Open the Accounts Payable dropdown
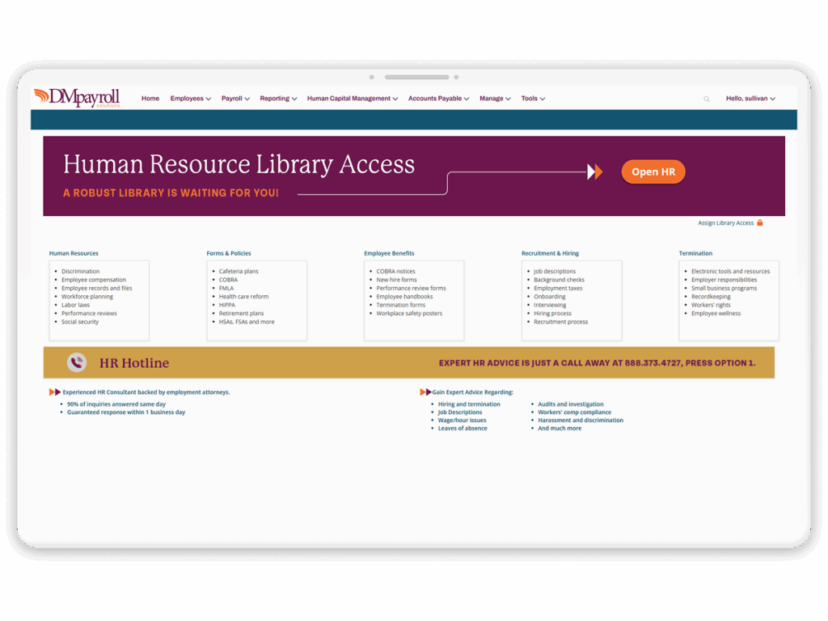Image resolution: width=828 pixels, height=621 pixels. point(438,98)
